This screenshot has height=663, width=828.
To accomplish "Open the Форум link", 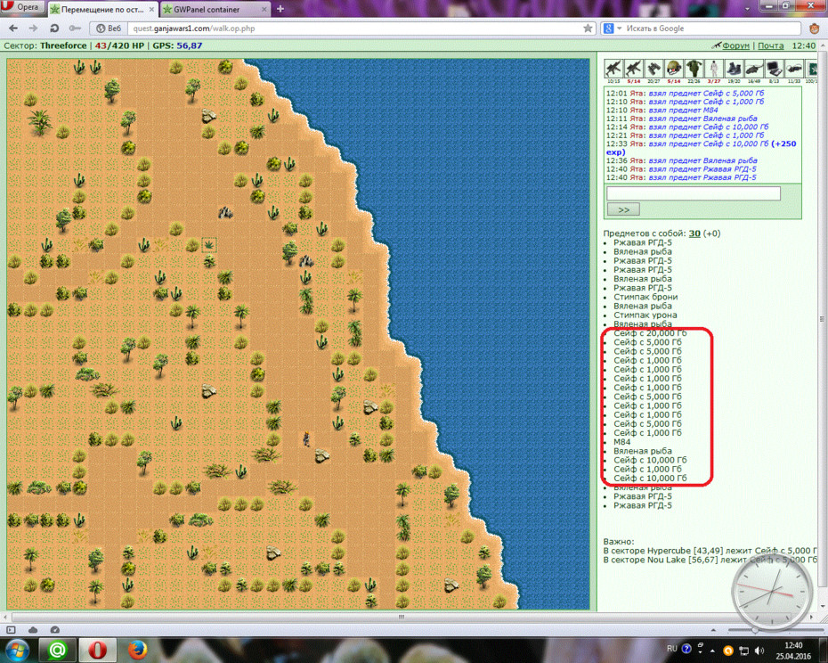I will click(x=735, y=45).
